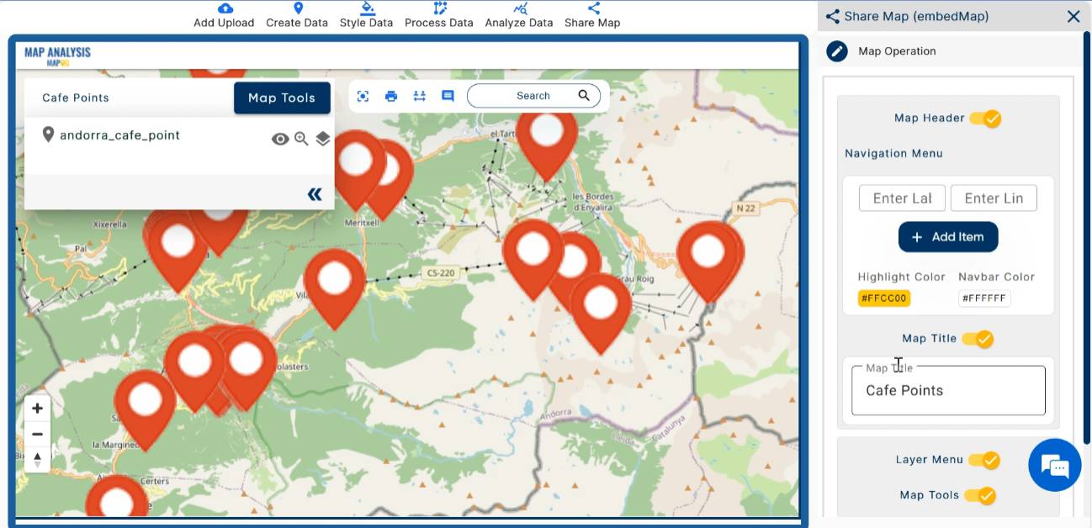Click the Cafe Points panel title
The height and width of the screenshot is (528, 1092).
76,98
